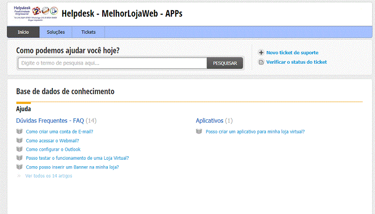Click Ver todos os 14 artigos link
This screenshot has height=214, width=375.
pyautogui.click(x=49, y=176)
